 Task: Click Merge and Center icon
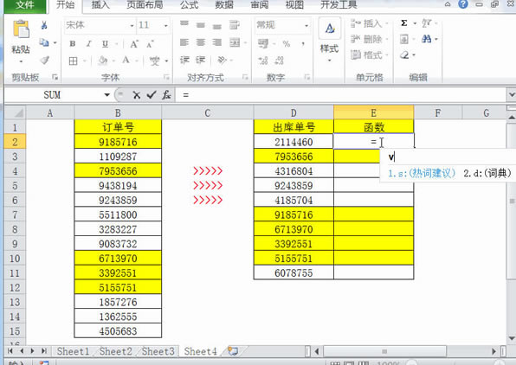pos(235,42)
